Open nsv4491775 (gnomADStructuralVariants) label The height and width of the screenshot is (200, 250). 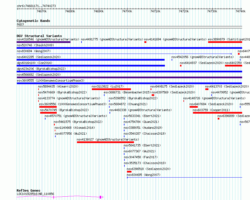tap(112, 39)
